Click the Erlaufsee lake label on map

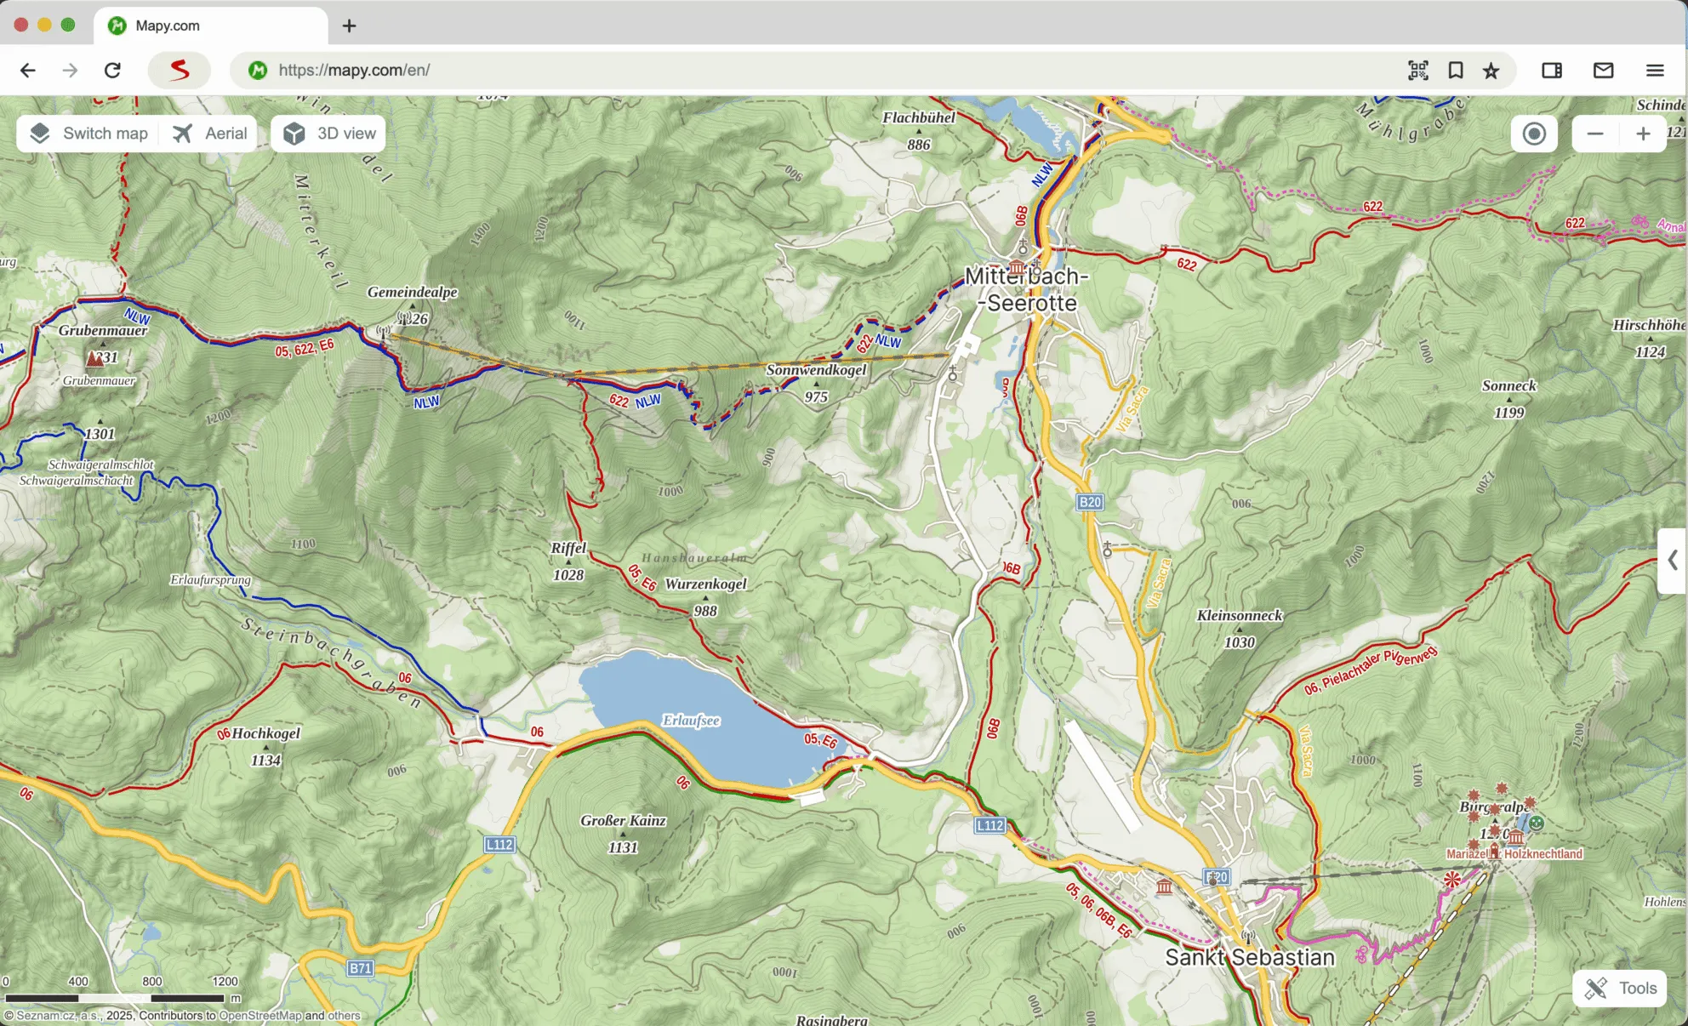tap(691, 721)
